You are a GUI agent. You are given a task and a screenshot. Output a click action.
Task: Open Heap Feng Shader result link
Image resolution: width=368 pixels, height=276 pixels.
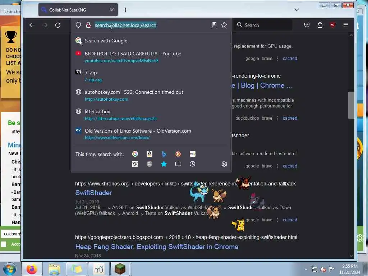157,247
